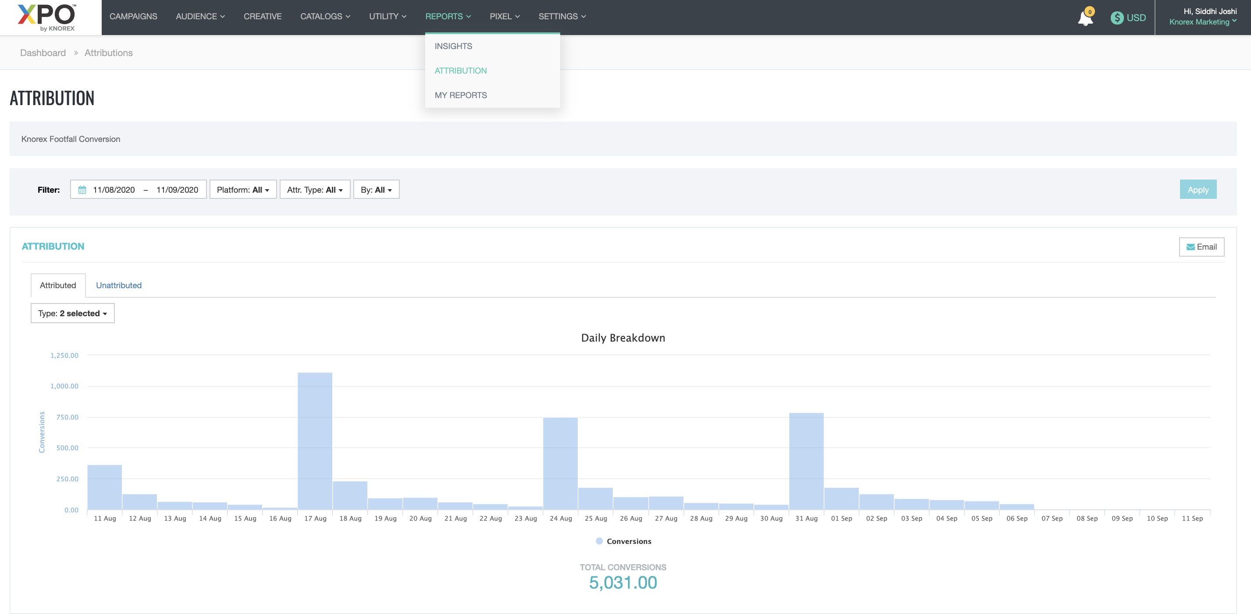Expand the By: All filter dropdown
This screenshot has height=614, width=1251.
pyautogui.click(x=376, y=190)
